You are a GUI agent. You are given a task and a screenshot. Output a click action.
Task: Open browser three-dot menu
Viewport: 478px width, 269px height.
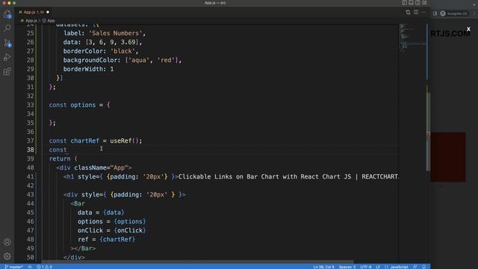tap(474, 13)
